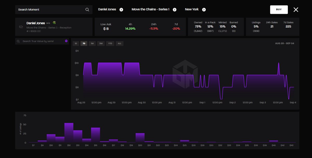Viewport: 312px width, 158px height.
Task: Click the $20 listings histogram bar
Action: 140,138
